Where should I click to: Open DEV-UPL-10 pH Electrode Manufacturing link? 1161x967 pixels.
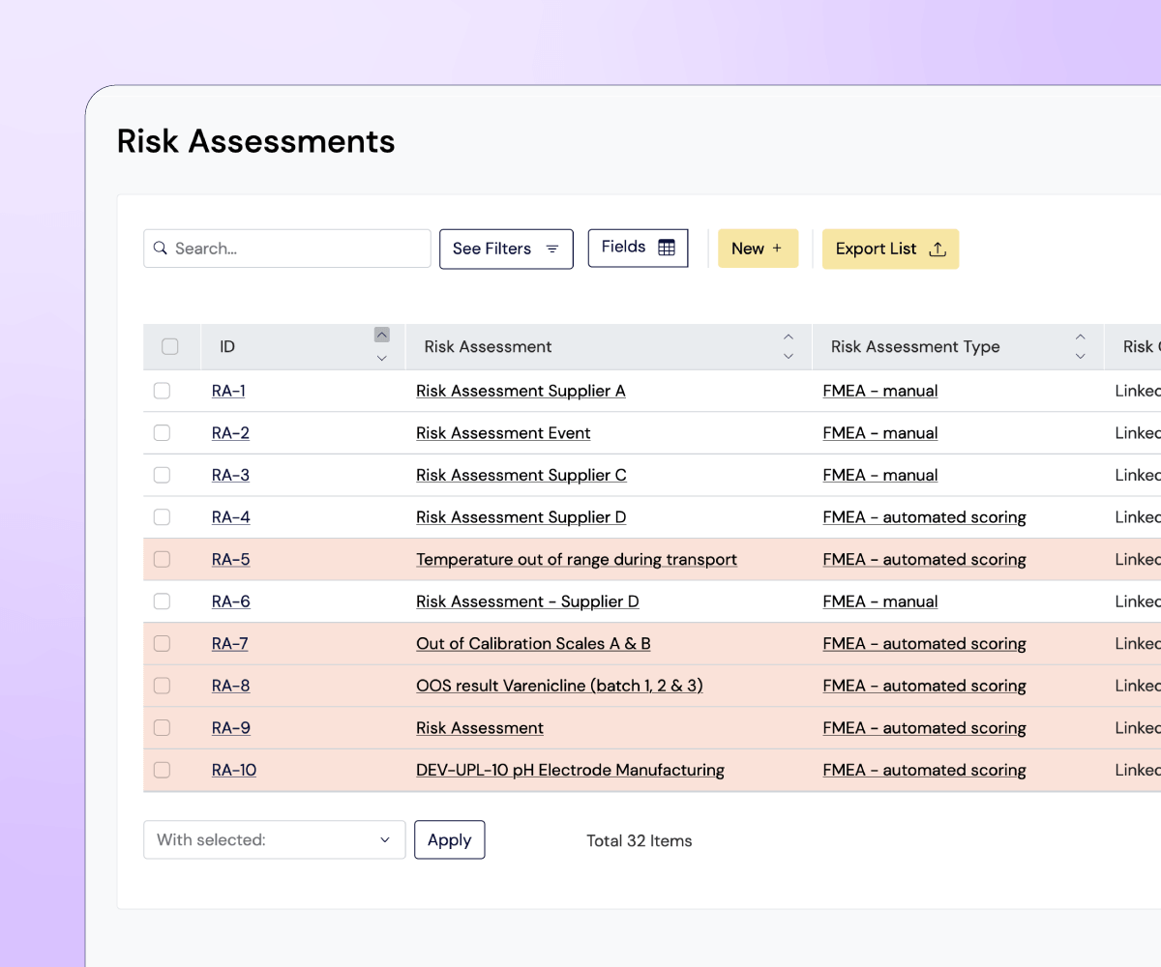click(570, 770)
